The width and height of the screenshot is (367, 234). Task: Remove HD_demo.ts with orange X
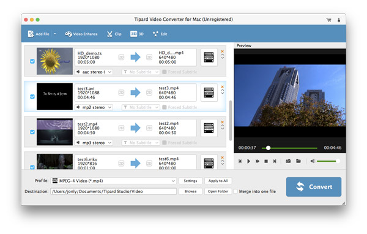[x=223, y=51]
